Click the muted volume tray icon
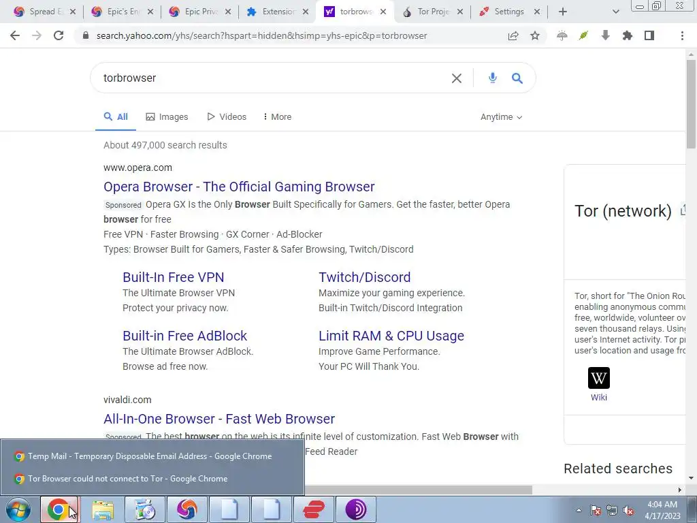697x523 pixels. 628,510
